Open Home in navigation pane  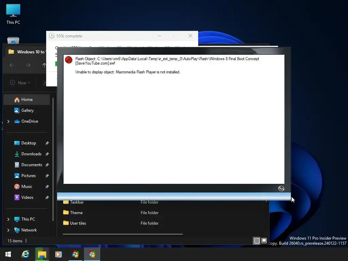click(x=27, y=100)
